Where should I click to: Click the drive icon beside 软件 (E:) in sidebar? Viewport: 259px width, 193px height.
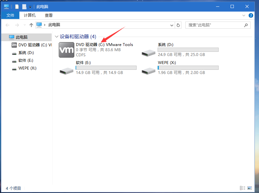(14, 61)
